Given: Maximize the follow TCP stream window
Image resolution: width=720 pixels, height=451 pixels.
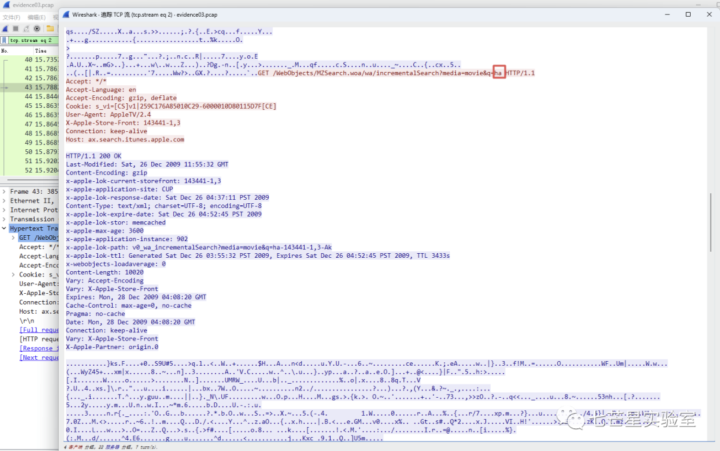Looking at the screenshot, I should [x=688, y=14].
